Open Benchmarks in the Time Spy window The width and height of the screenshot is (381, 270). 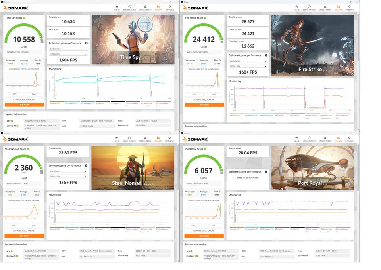129,8
